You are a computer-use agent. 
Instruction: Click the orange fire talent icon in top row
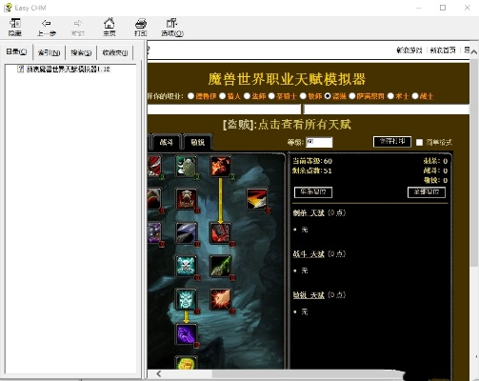tap(220, 166)
